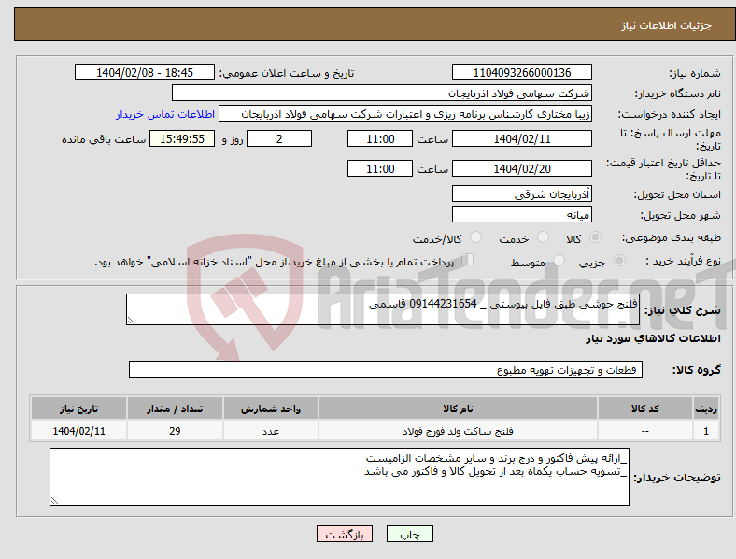Click the ردیف column header

[x=706, y=408]
